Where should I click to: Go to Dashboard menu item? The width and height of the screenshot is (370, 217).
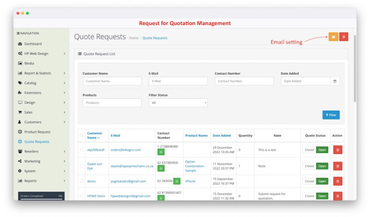33,44
